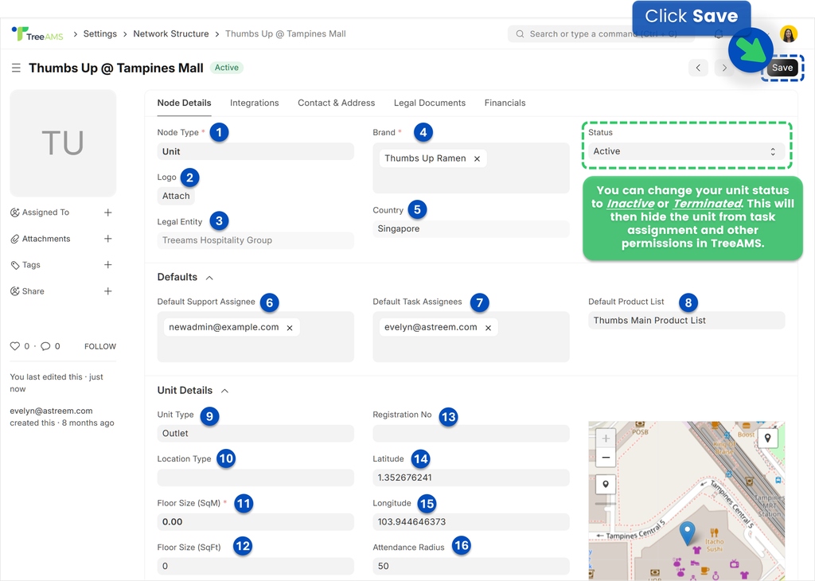Click the Save button
This screenshot has width=815, height=581.
[782, 68]
